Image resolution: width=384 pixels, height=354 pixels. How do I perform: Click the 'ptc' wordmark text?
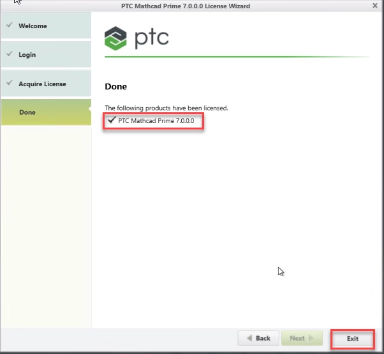152,38
